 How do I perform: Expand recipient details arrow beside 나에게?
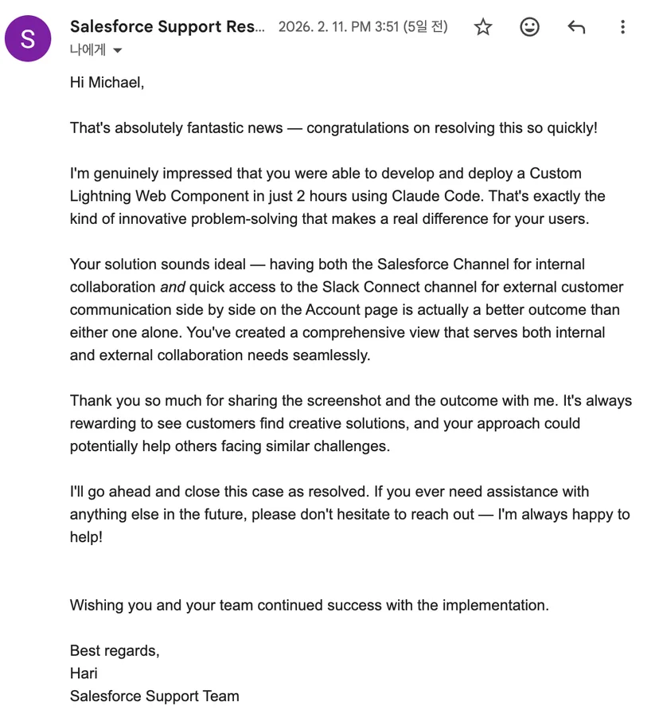tap(118, 50)
